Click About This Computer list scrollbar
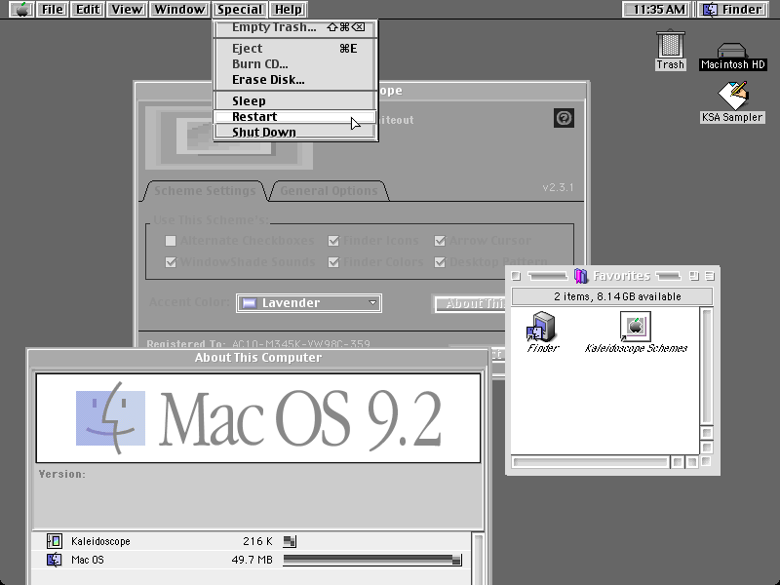Image resolution: width=780 pixels, height=585 pixels. tap(477, 559)
